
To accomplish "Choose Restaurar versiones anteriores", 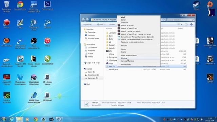I will [x=139, y=42].
